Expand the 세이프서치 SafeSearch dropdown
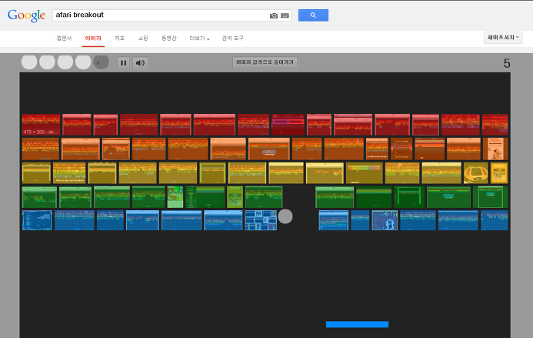 tap(503, 38)
